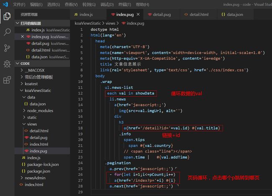Select index.pug in the views folder

pyautogui.click(x=42, y=151)
